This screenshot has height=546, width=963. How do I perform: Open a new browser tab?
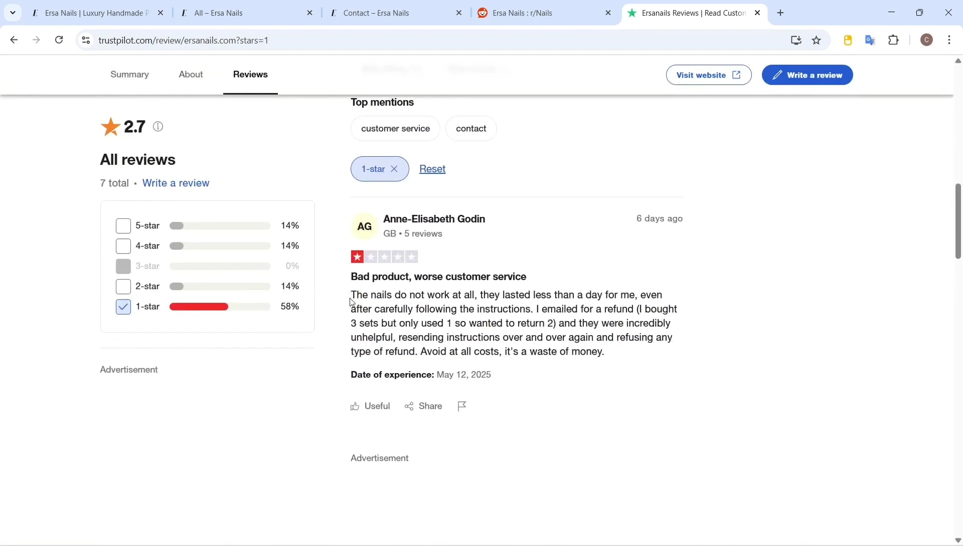point(781,13)
